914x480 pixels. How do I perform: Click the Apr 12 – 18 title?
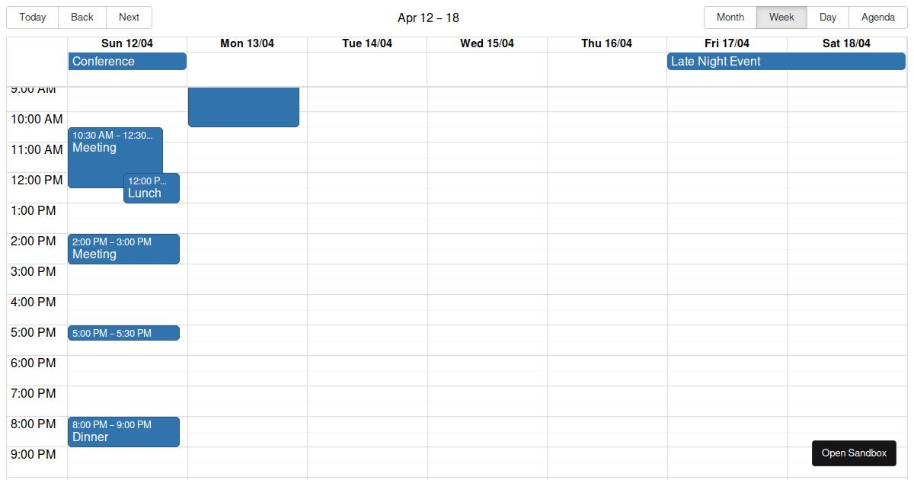428,17
